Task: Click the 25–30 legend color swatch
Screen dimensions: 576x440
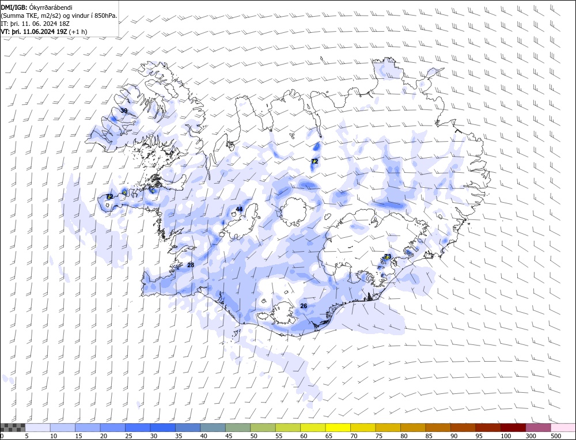Action: pos(138,427)
